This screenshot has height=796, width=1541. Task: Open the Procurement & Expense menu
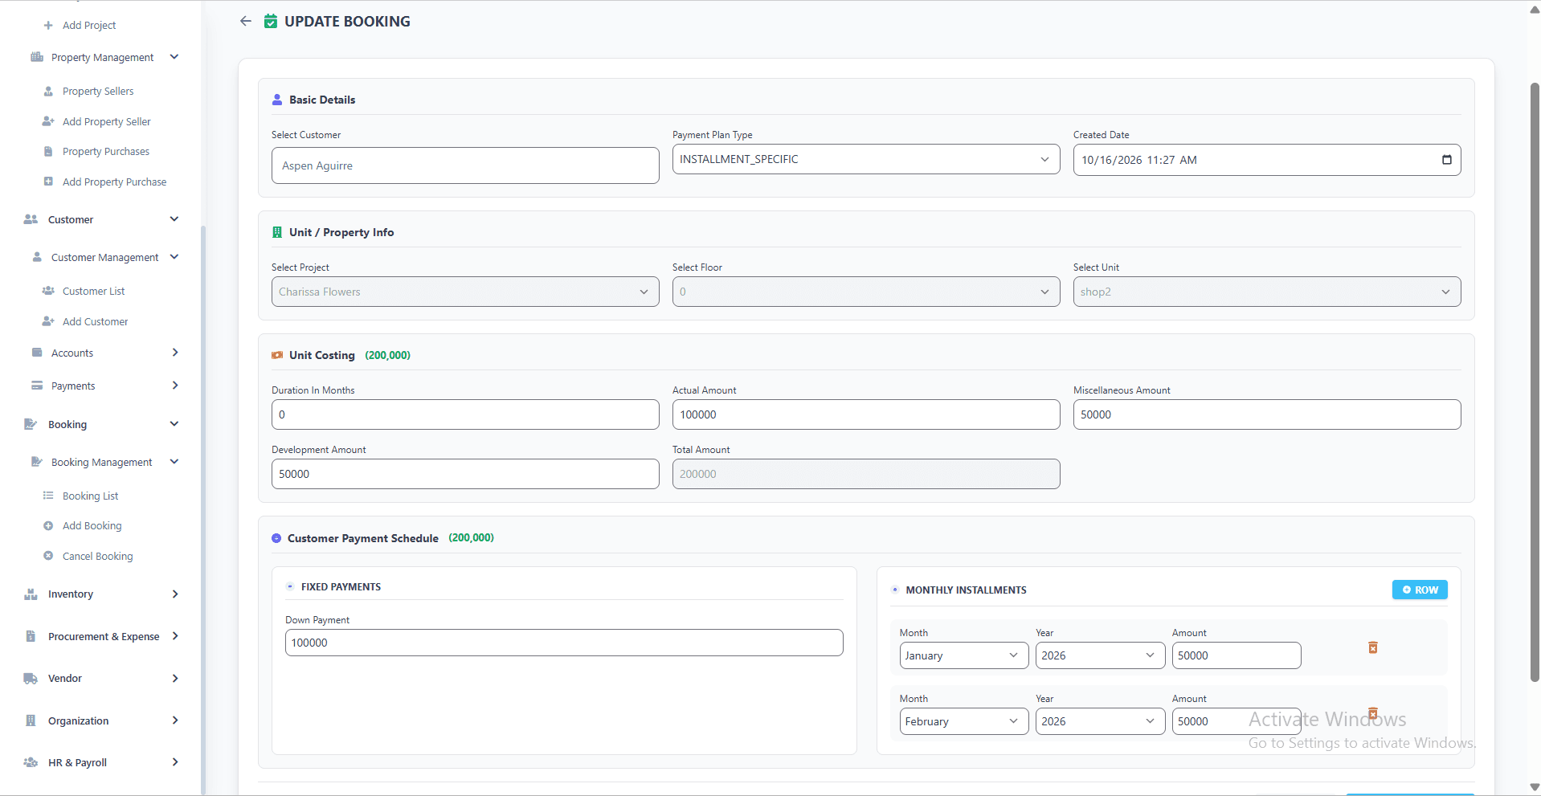pos(104,636)
